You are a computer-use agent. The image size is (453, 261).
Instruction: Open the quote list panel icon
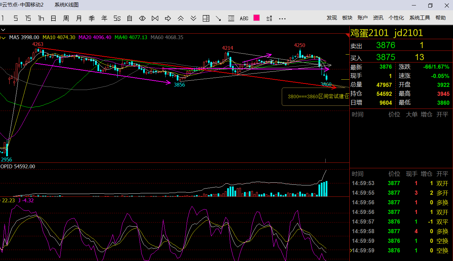coord(231,18)
